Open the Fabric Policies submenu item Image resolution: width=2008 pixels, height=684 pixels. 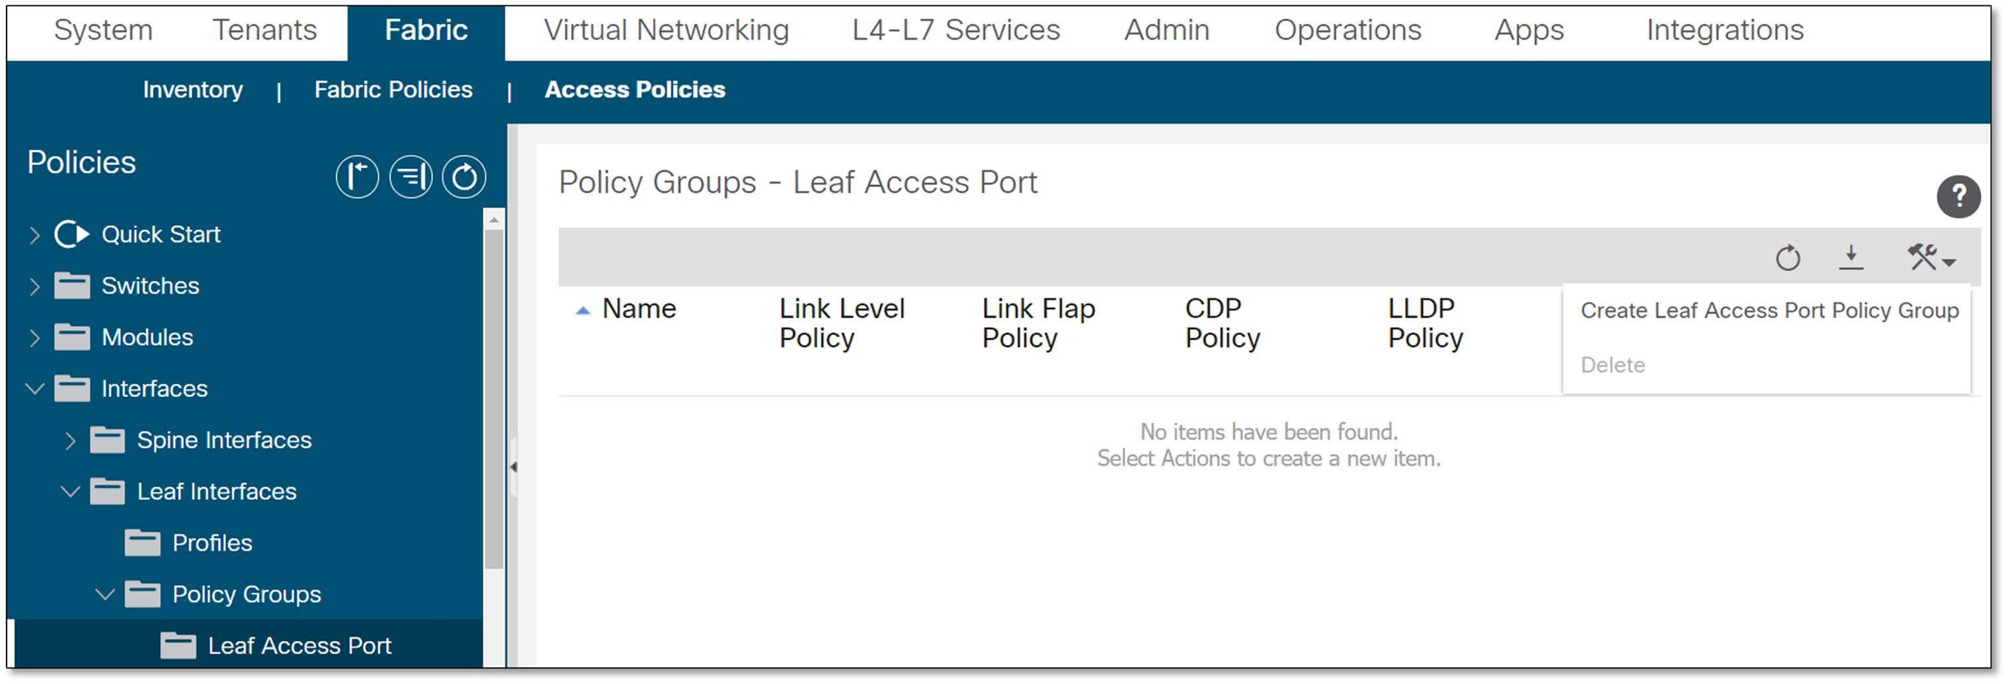392,90
